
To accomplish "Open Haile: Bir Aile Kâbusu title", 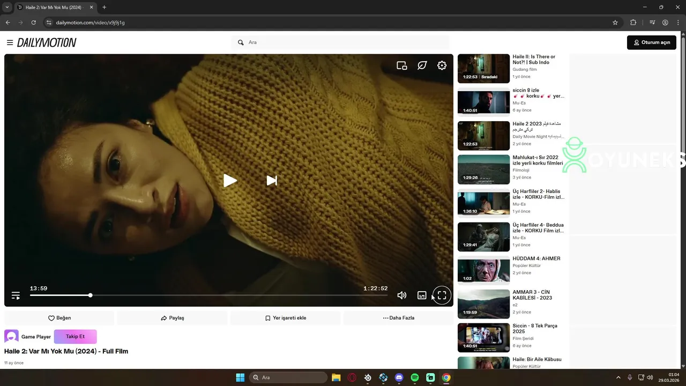I will (x=537, y=359).
